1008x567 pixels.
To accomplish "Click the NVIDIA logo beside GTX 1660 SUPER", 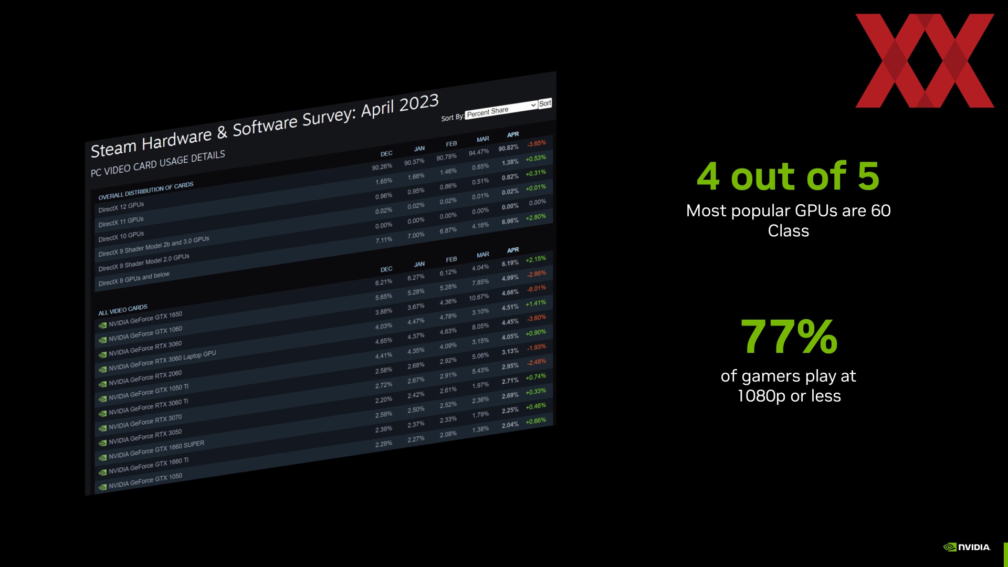I will point(102,458).
